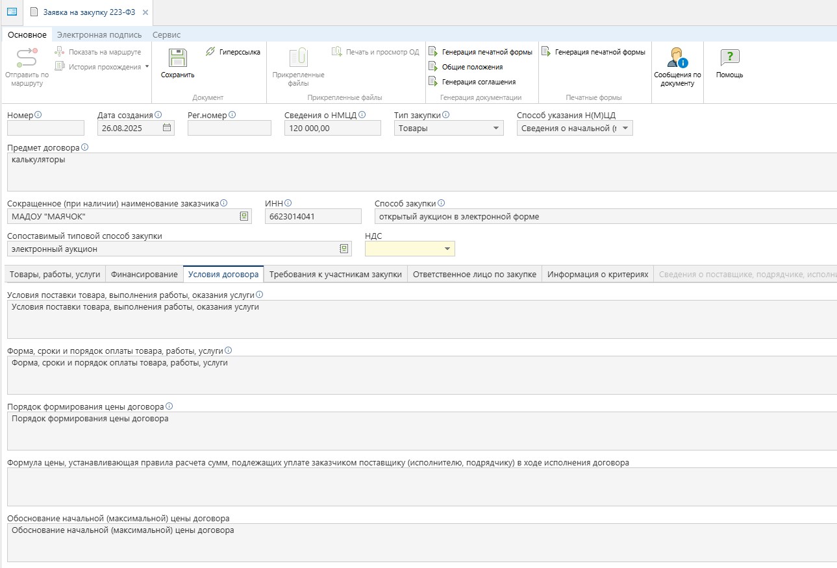Image resolution: width=837 pixels, height=568 pixels.
Task: Open the Информация о критериях tab
Action: (x=597, y=275)
